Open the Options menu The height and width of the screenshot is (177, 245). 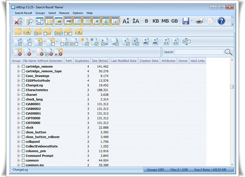point(78,13)
